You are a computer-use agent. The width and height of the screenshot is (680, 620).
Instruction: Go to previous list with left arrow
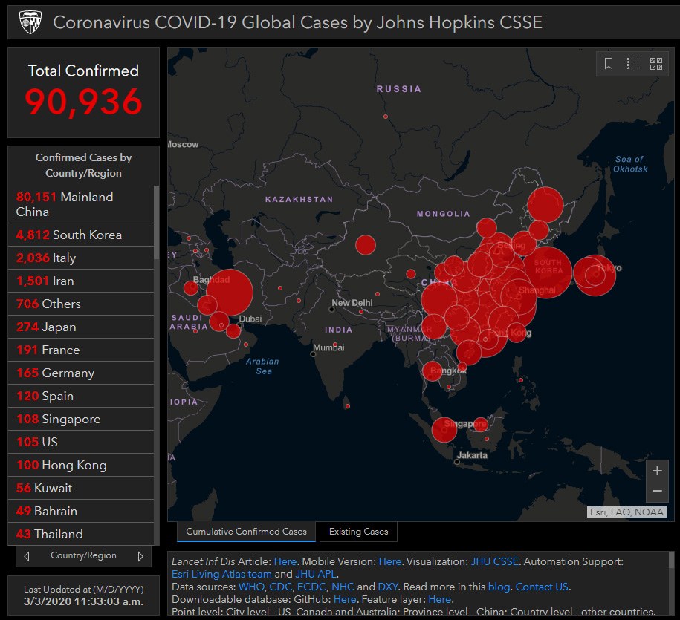[27, 556]
